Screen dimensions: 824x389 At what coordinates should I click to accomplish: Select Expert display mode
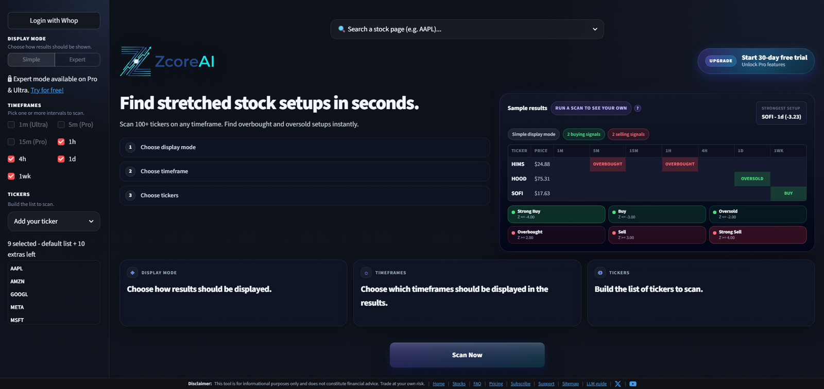(77, 60)
